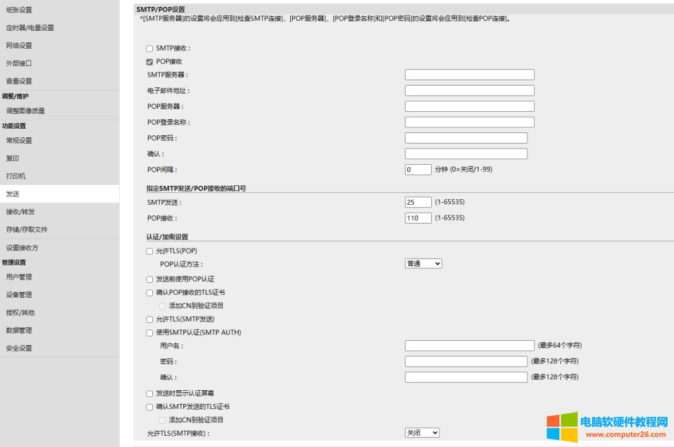Select 外部接口 in the sidebar
The width and height of the screenshot is (674, 447).
pyautogui.click(x=19, y=63)
